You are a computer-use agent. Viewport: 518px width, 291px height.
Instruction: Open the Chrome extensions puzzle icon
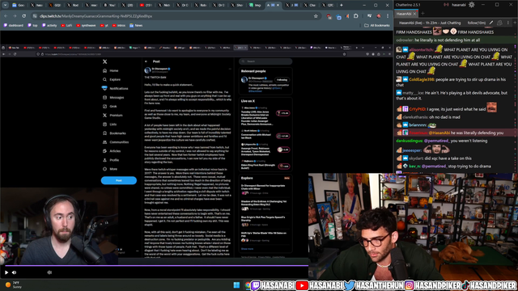click(356, 16)
